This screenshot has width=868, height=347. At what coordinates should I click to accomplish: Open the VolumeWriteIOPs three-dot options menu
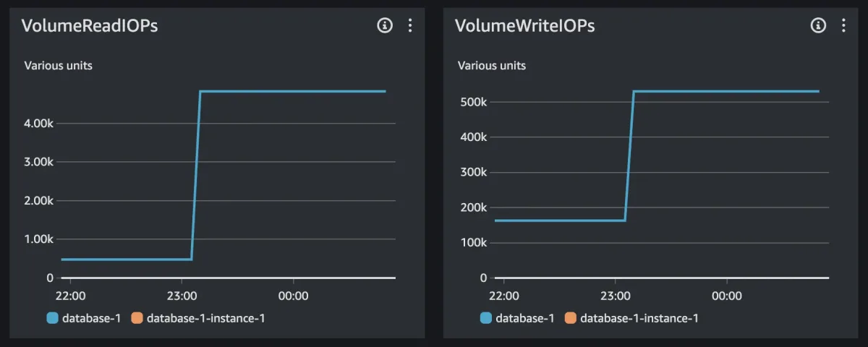point(843,26)
